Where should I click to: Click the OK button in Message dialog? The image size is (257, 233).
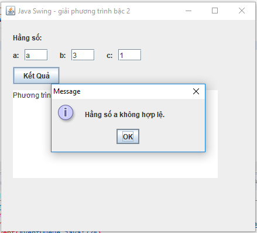point(128,136)
